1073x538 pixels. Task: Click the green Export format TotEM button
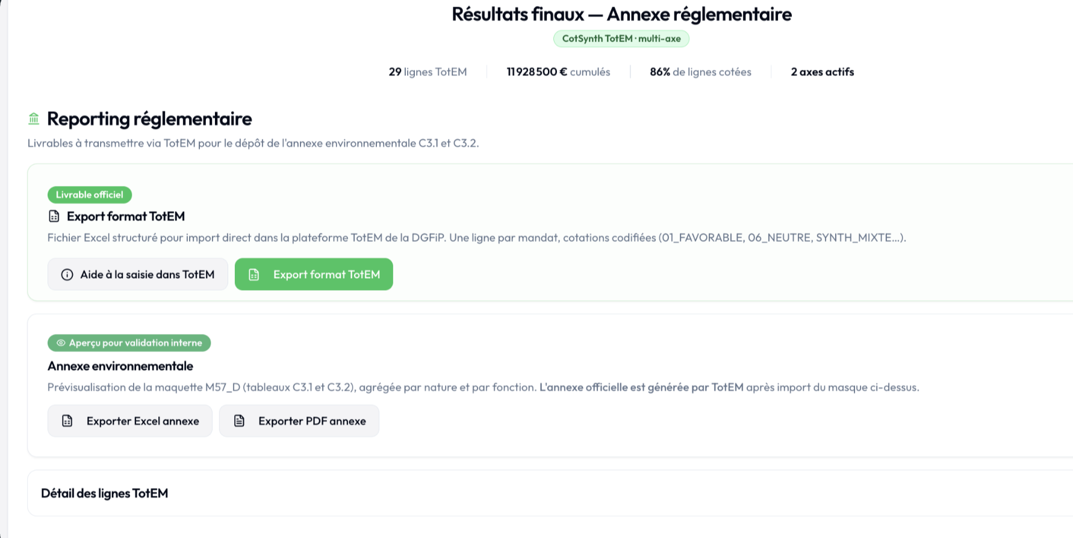pos(314,274)
